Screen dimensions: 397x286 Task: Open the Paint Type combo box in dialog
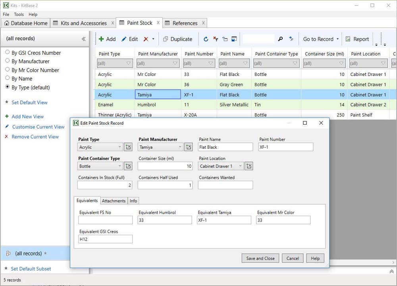click(100, 147)
